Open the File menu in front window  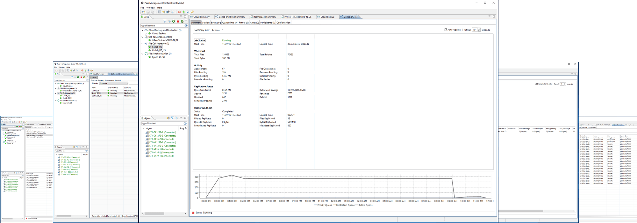point(142,8)
